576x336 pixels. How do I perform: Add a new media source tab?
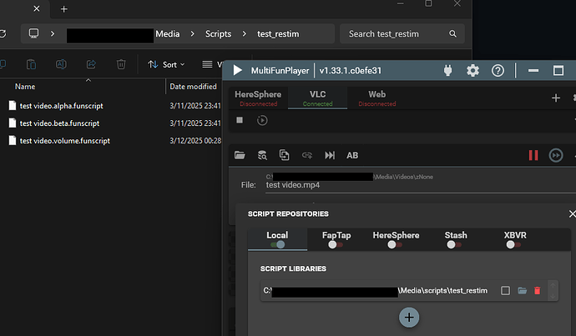(556, 98)
